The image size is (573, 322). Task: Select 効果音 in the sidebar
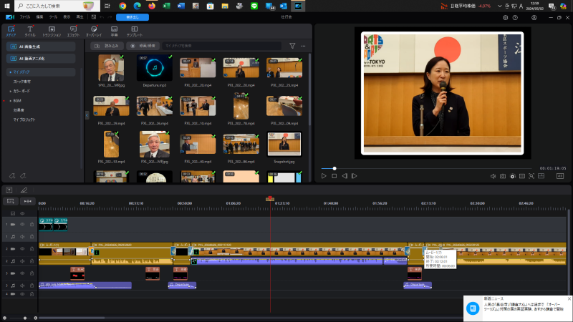19,110
